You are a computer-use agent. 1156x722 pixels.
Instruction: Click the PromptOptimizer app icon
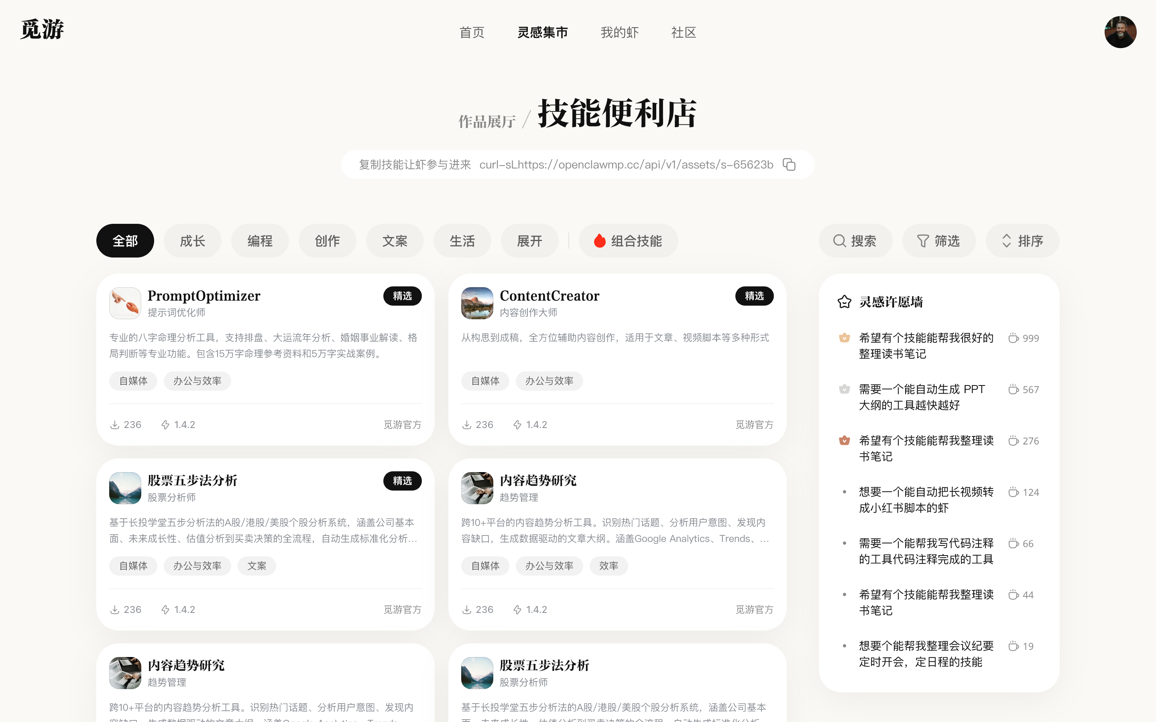(x=125, y=303)
